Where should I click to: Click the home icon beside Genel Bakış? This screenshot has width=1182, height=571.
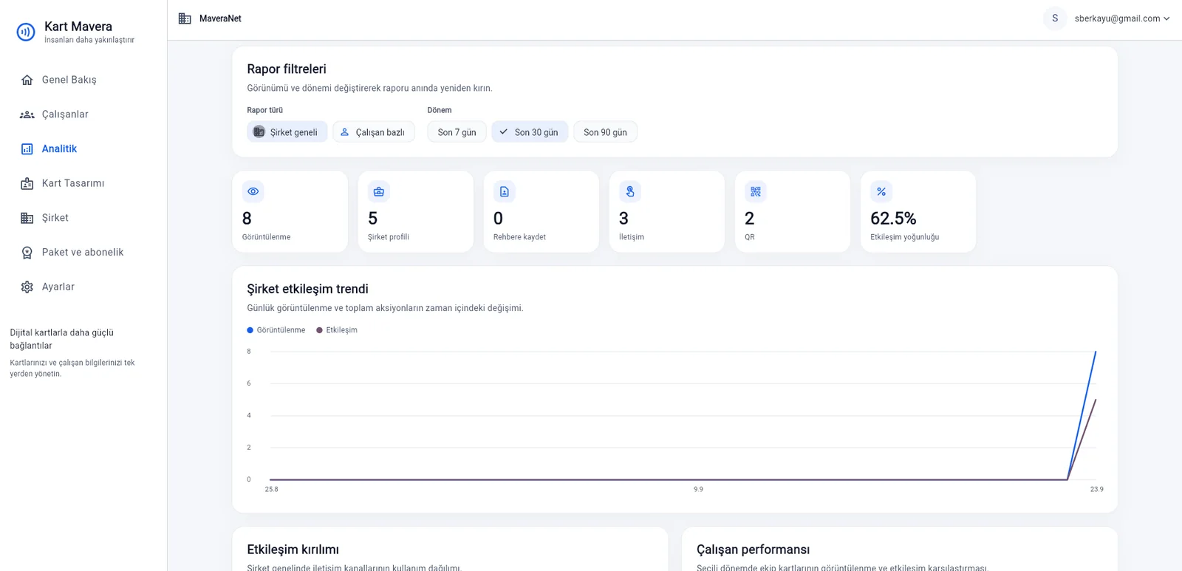click(27, 80)
